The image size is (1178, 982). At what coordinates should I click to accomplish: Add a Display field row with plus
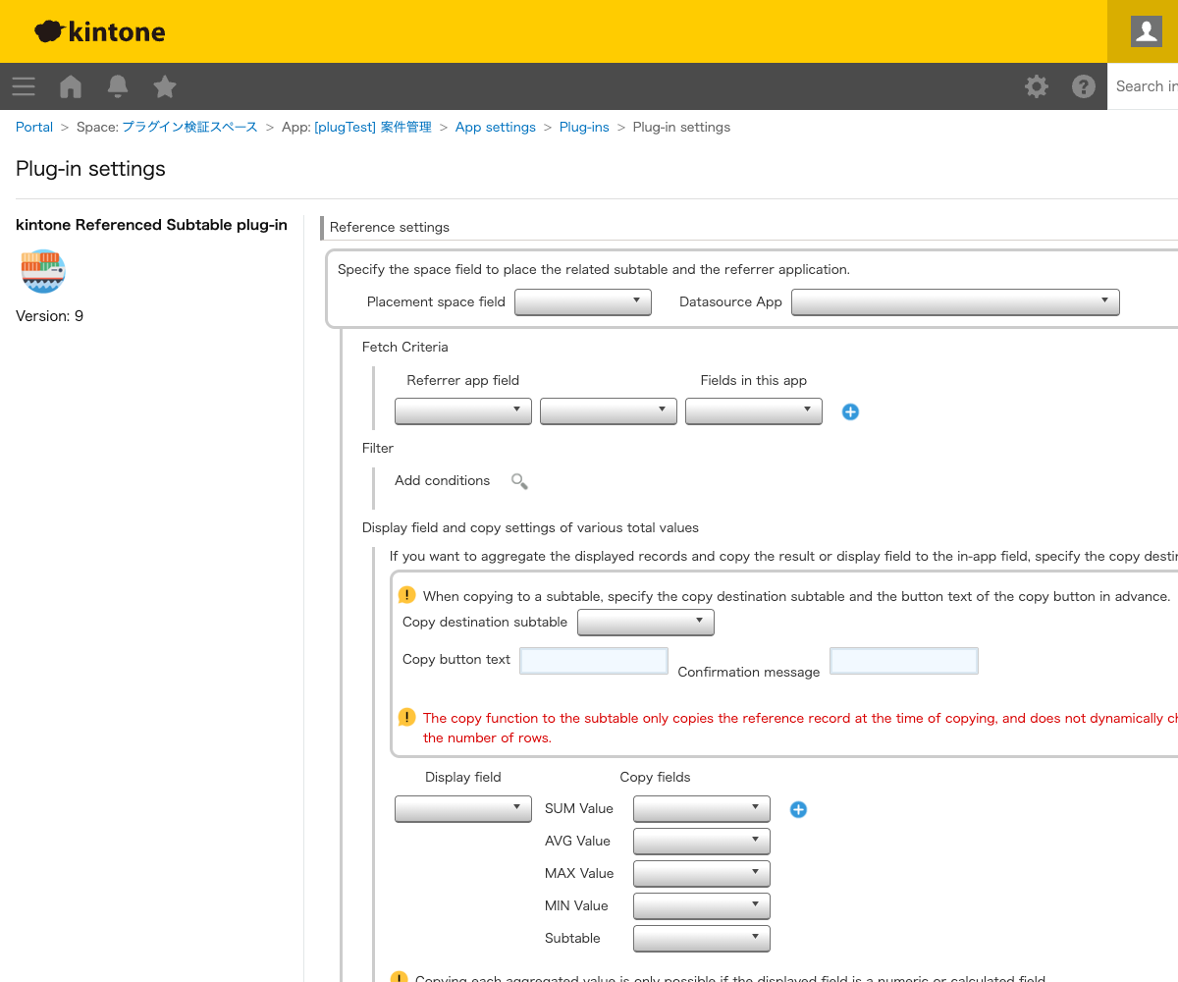pyautogui.click(x=798, y=809)
